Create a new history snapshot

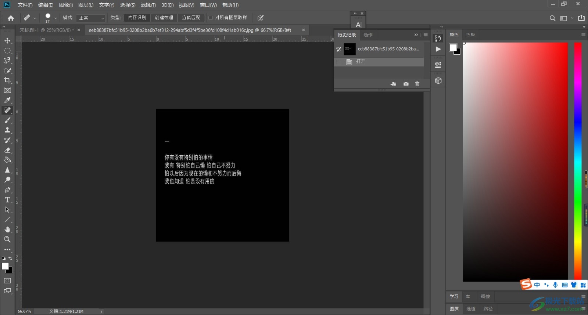tap(406, 84)
